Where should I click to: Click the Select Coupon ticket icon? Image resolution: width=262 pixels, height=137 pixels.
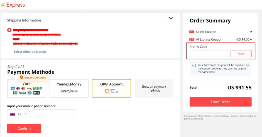[192, 32]
